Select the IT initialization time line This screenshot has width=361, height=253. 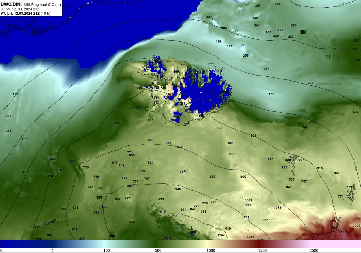pyautogui.click(x=20, y=9)
